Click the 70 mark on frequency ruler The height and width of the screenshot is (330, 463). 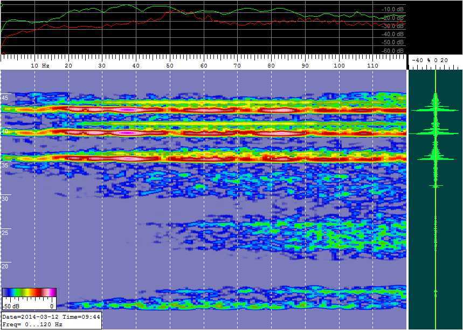pyautogui.click(x=237, y=65)
